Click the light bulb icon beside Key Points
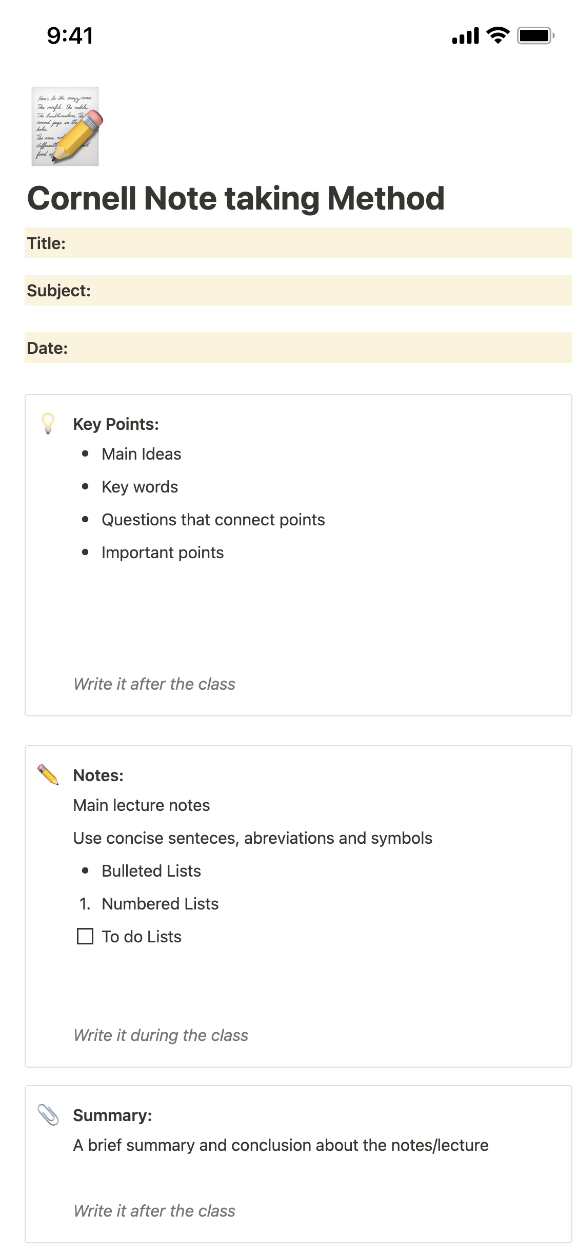 click(48, 424)
